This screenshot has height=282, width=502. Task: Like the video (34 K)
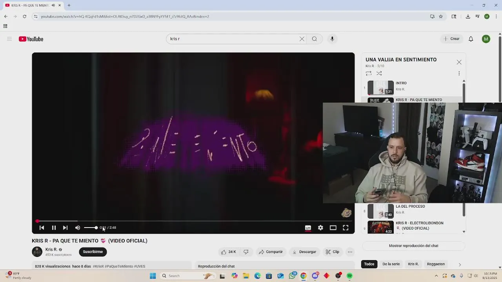229,252
